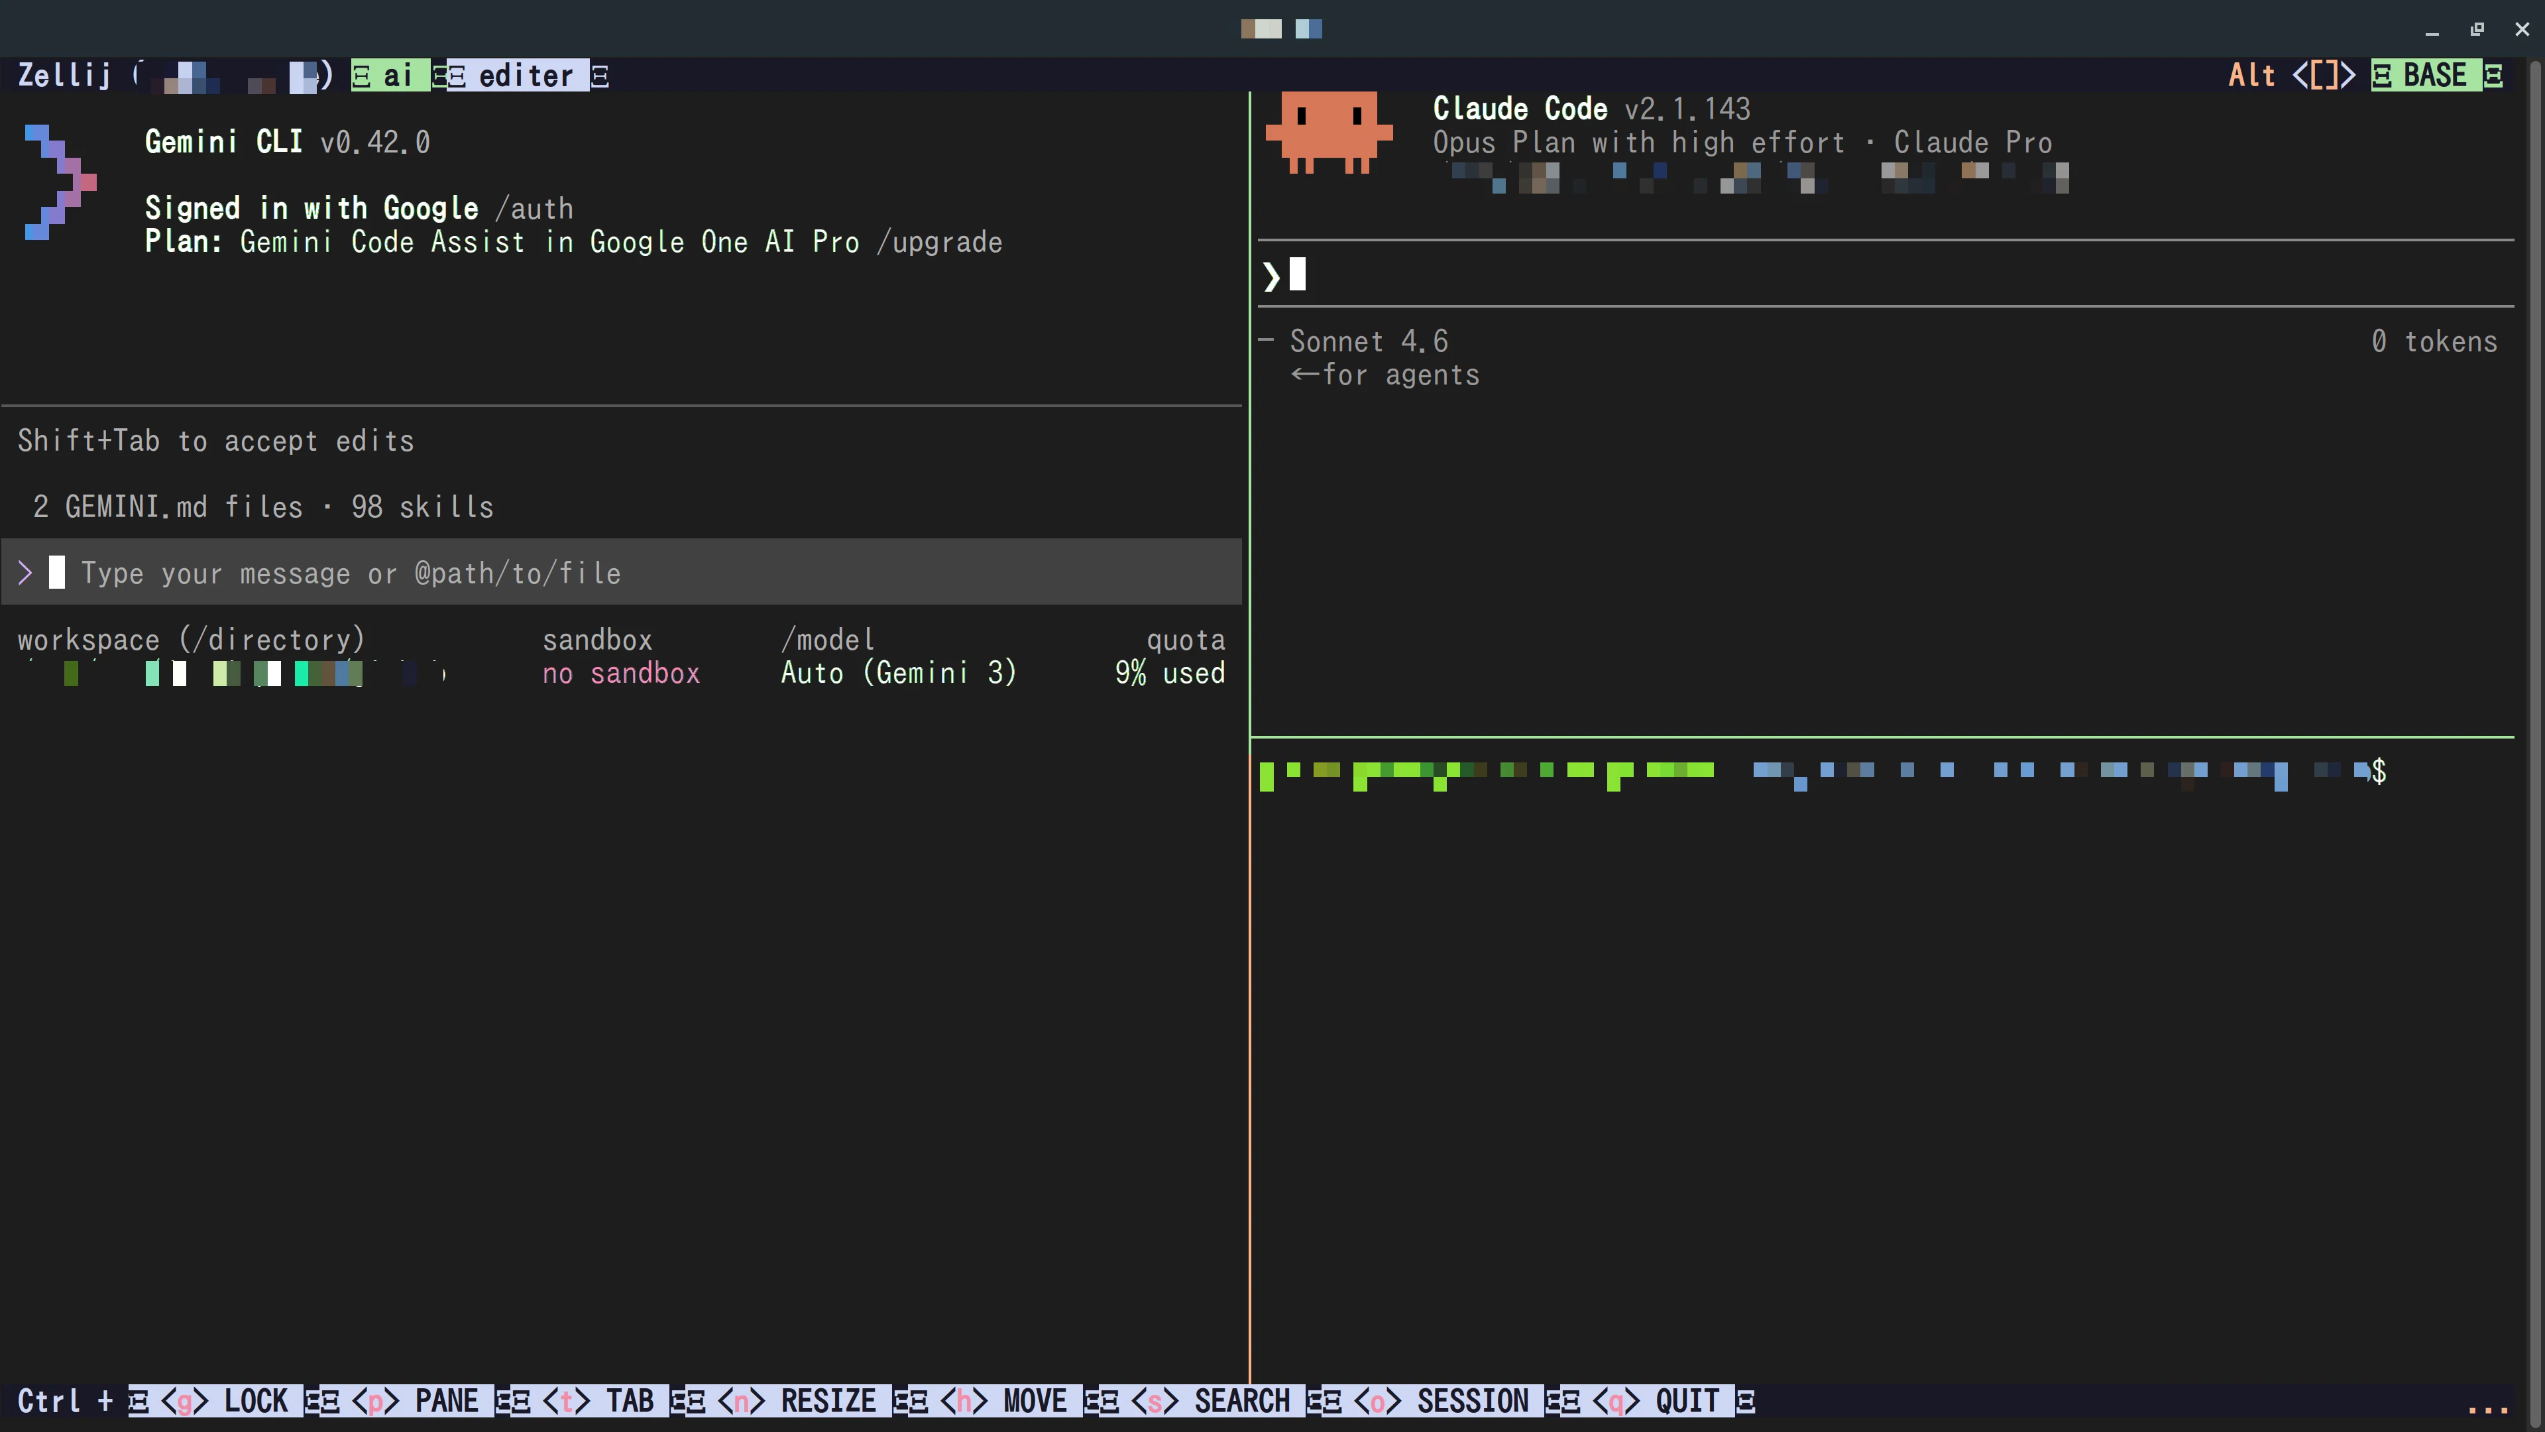This screenshot has height=1432, width=2545.
Task: Maximize or restore the terminal window
Action: [2477, 29]
